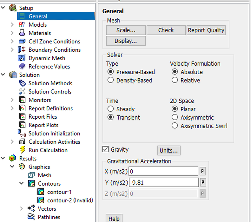Click the Scale... mesh button
251x222 pixels.
click(126, 30)
